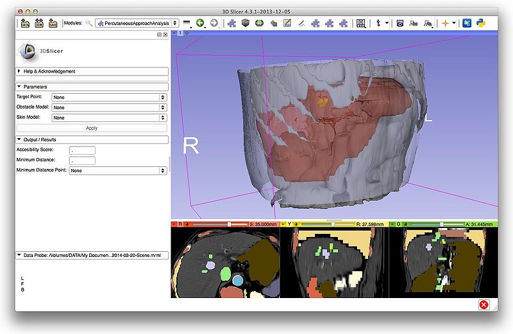Open the Python interactor icon

480,23
